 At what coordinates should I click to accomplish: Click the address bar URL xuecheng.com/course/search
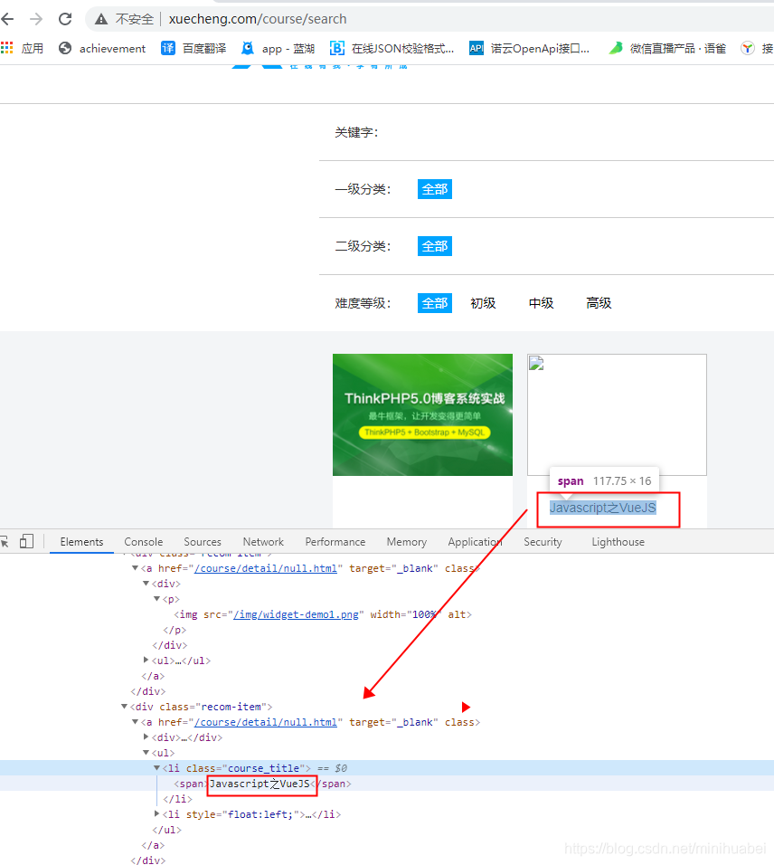pyautogui.click(x=258, y=19)
